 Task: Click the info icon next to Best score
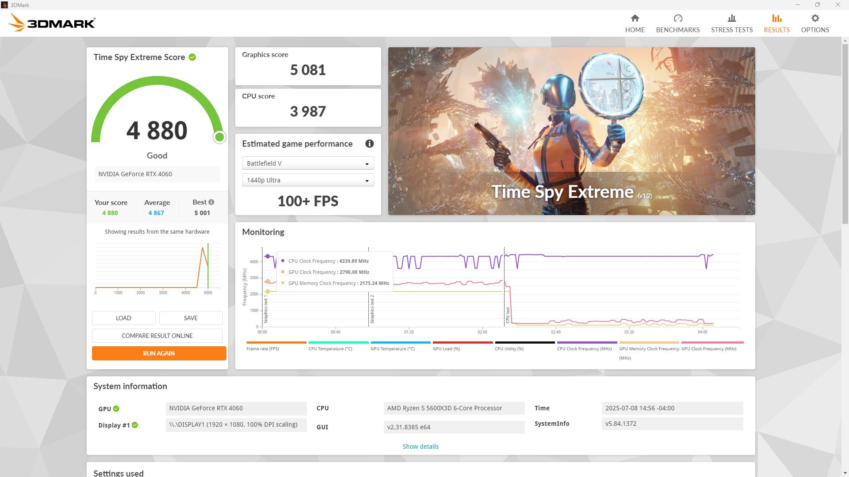[212, 202]
